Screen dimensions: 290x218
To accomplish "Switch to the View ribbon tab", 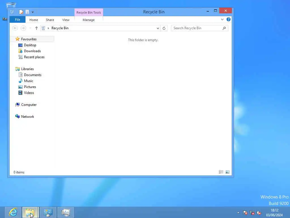I will 66,20.
